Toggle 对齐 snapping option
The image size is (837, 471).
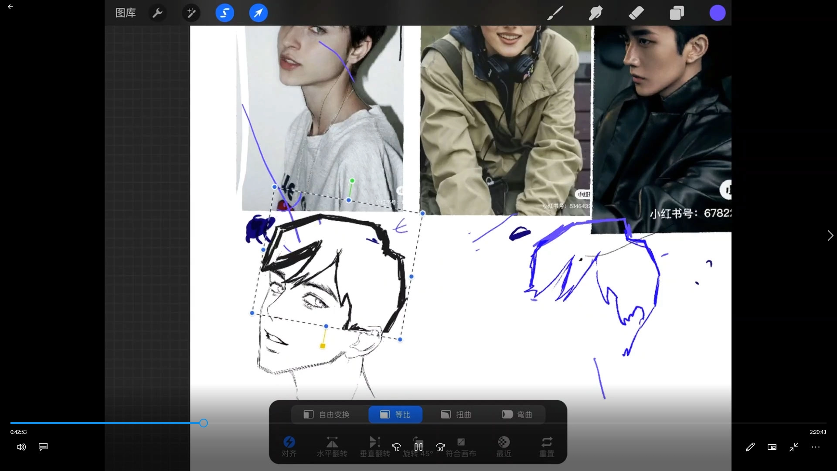(x=289, y=446)
